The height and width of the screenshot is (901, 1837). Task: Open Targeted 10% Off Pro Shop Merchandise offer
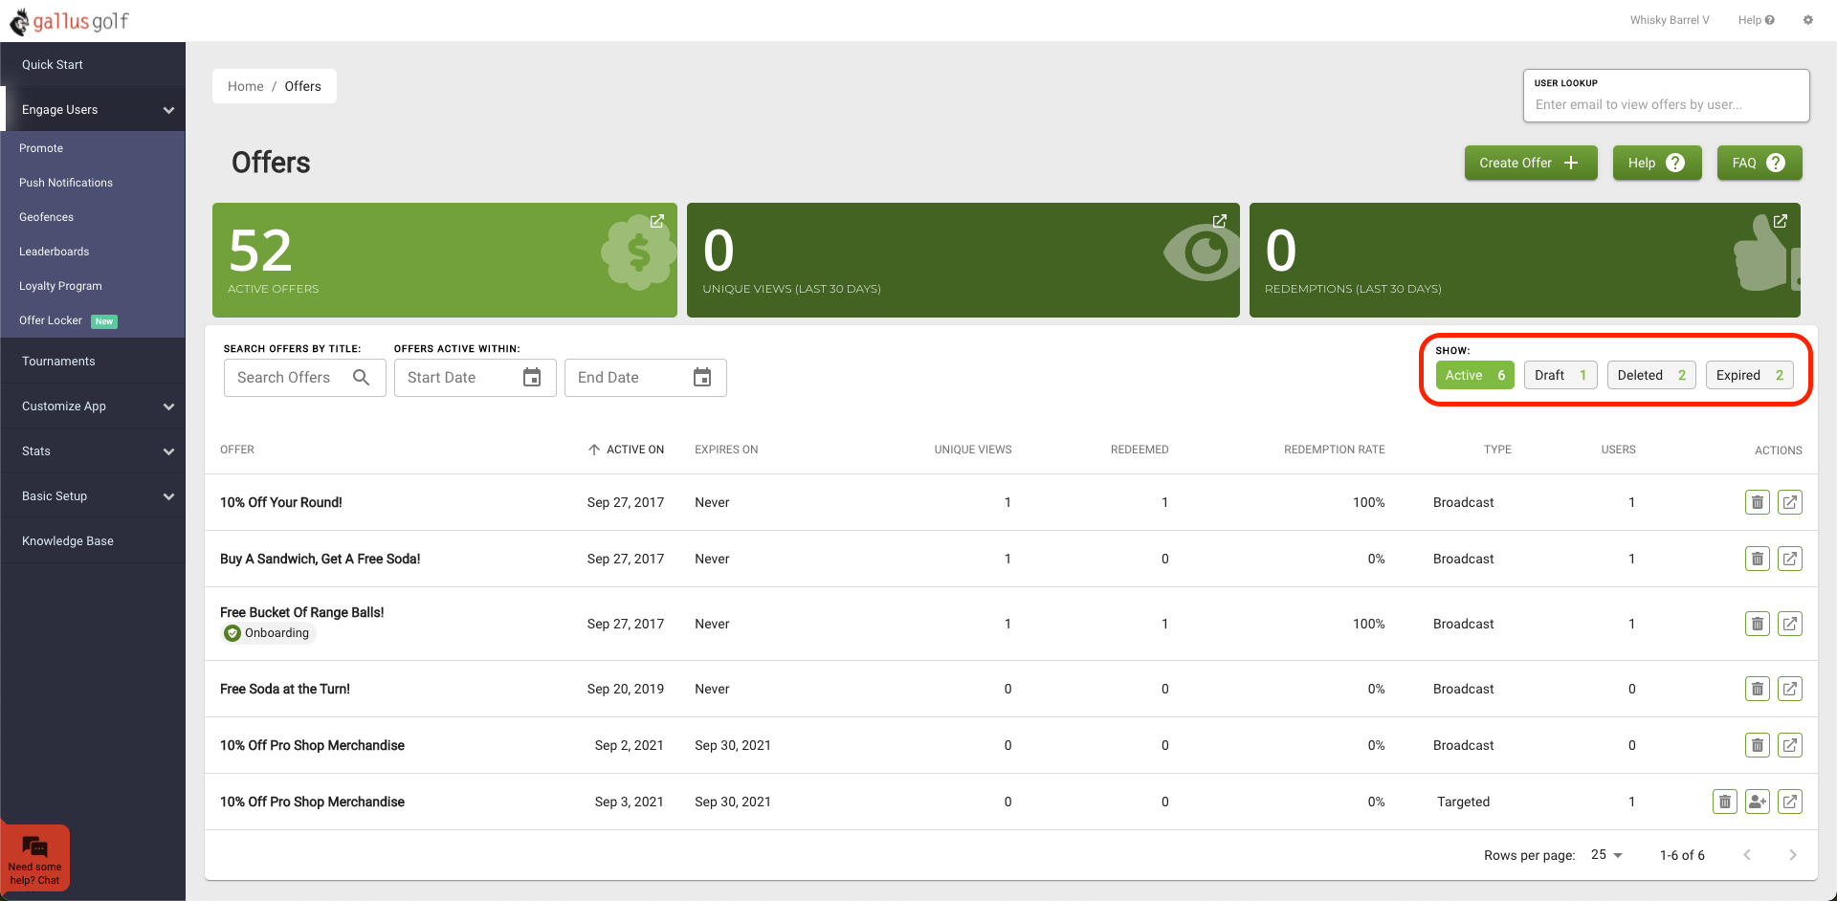[1790, 802]
